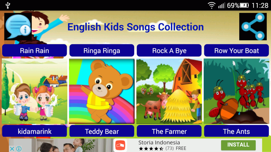This screenshot has height=152, width=271.
Task: Open the info chat bubble icon
Action: tap(18, 27)
